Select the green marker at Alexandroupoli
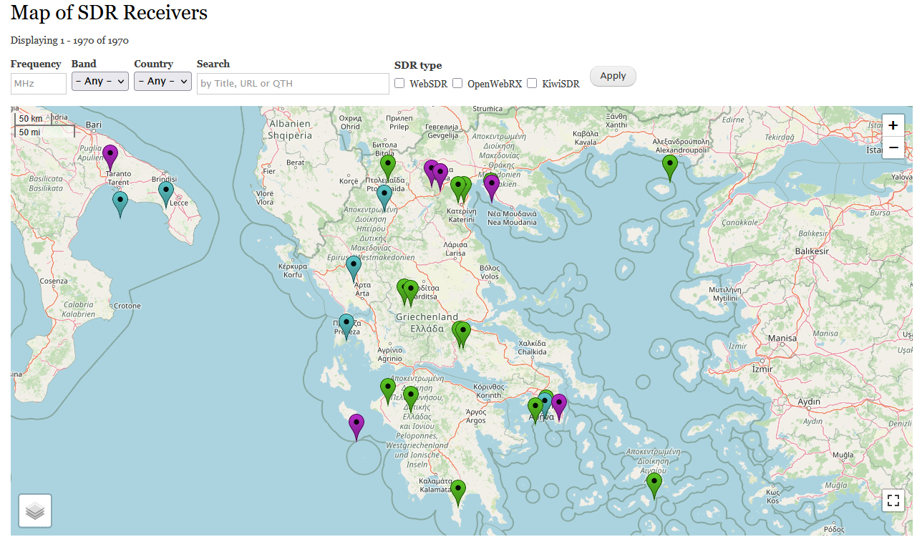The height and width of the screenshot is (547, 922). [669, 168]
